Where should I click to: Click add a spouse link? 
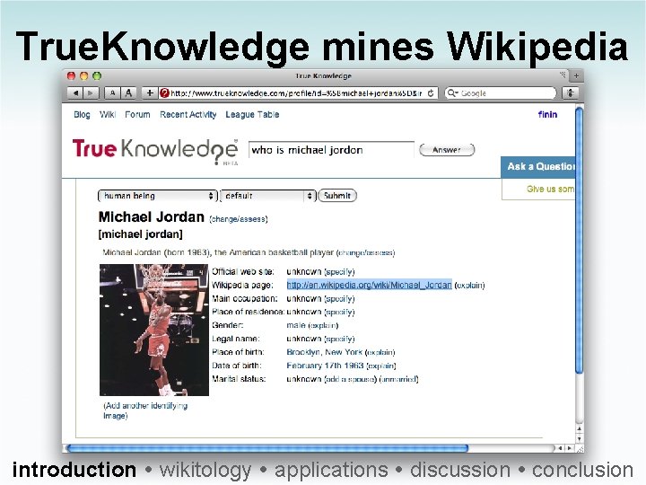pyautogui.click(x=351, y=379)
